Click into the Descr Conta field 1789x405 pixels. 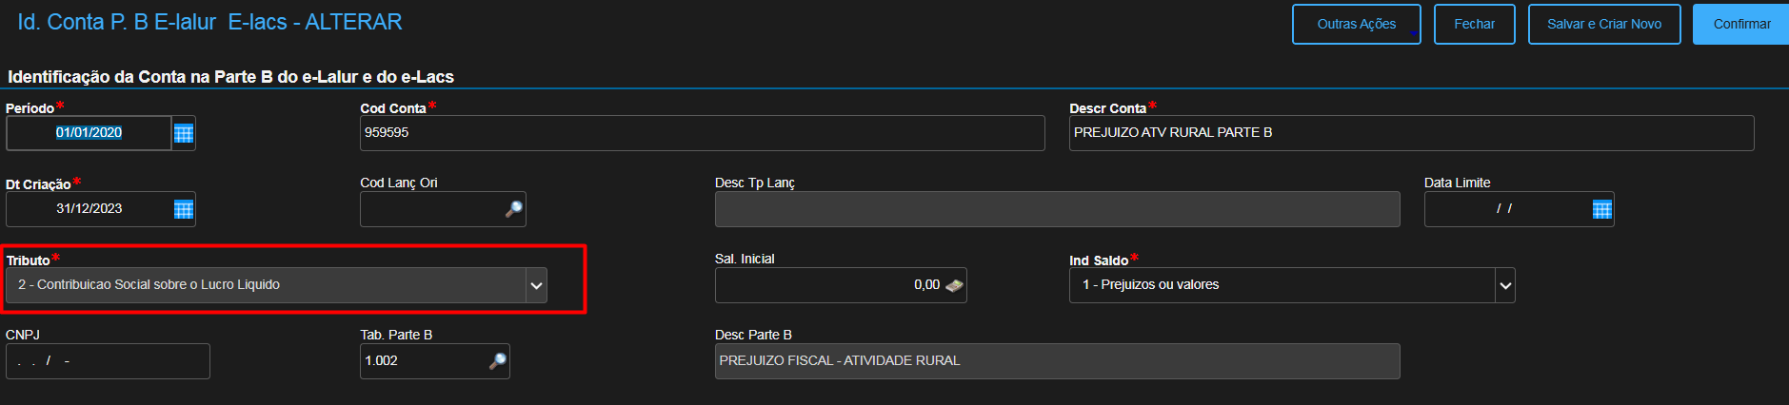coord(1410,133)
